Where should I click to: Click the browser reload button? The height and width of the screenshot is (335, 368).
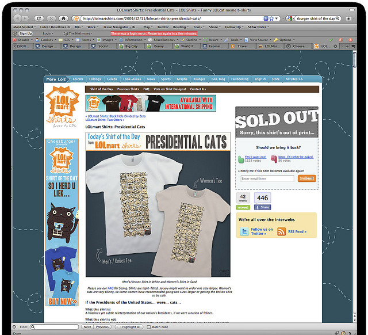point(39,18)
